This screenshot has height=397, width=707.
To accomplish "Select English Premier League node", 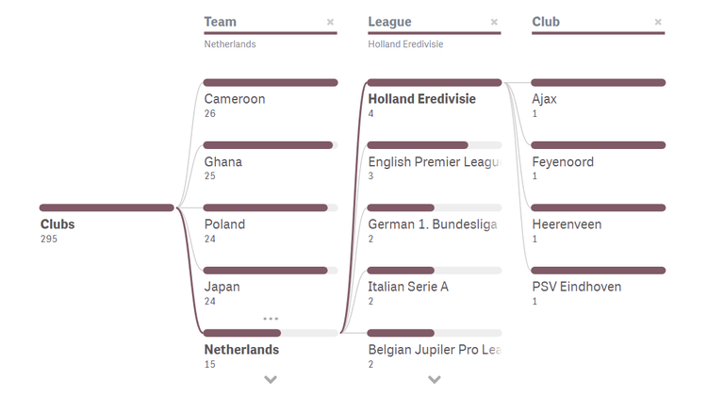I will 433,161.
